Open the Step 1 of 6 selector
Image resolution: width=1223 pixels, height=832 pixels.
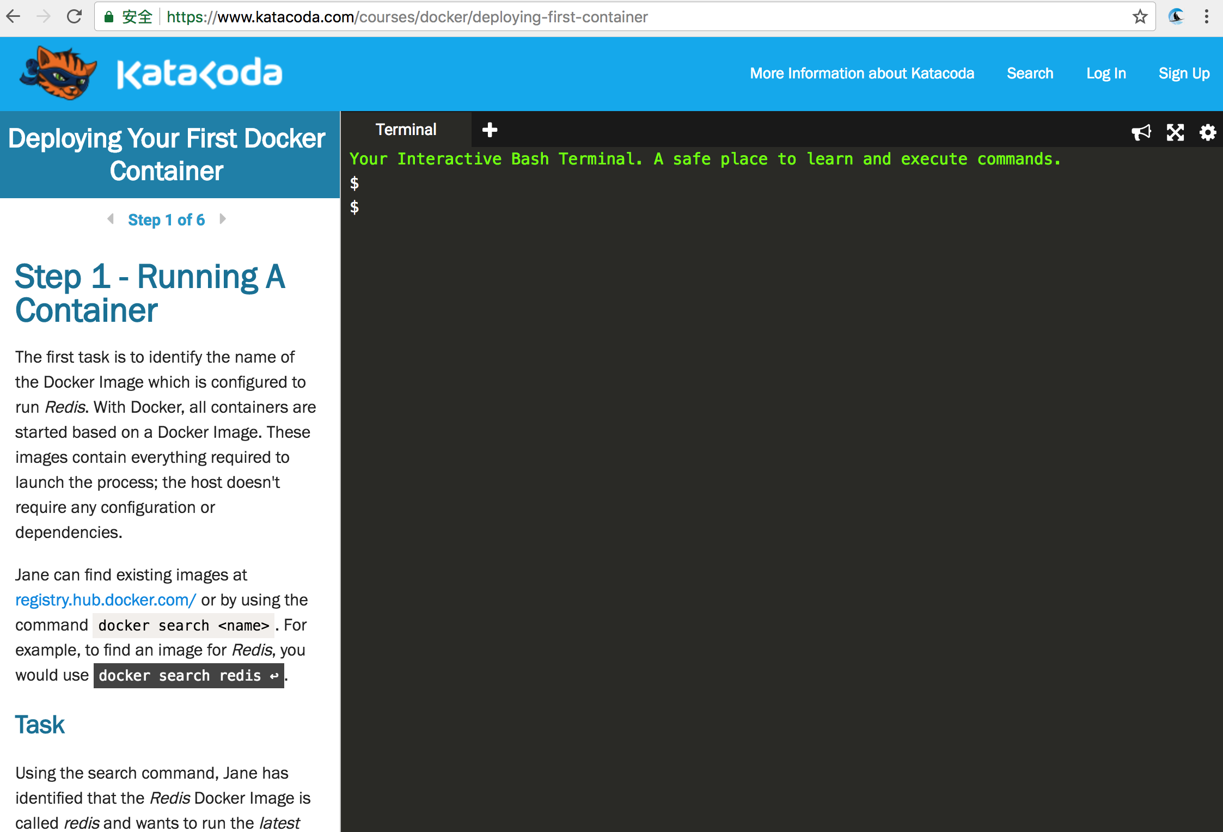point(167,219)
